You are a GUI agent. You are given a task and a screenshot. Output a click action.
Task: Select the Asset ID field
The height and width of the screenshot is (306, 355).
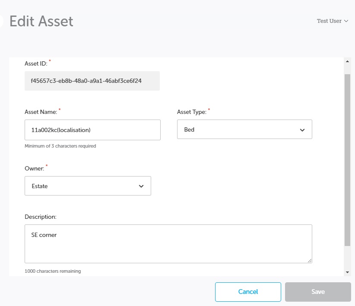[x=92, y=81]
